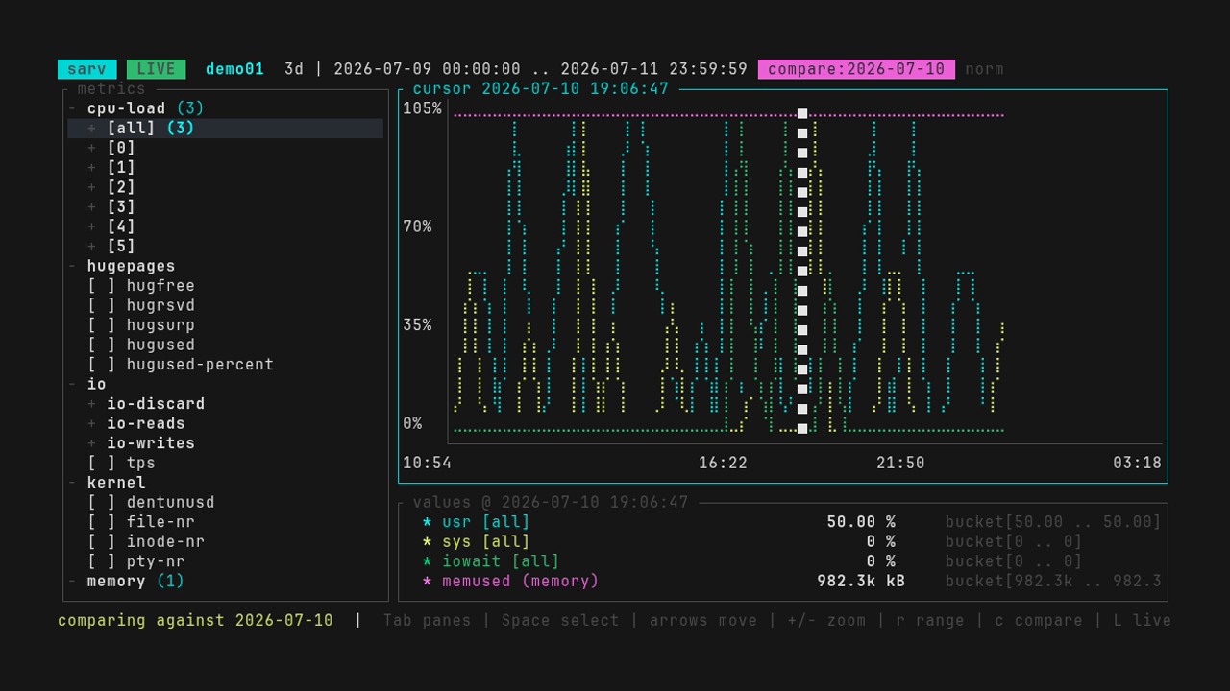Select the highlighted [all] (3) tree row

[225, 129]
